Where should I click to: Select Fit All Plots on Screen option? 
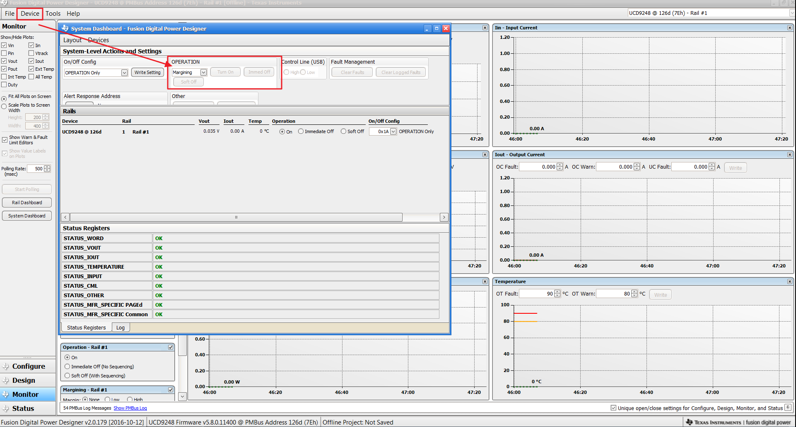[4, 99]
